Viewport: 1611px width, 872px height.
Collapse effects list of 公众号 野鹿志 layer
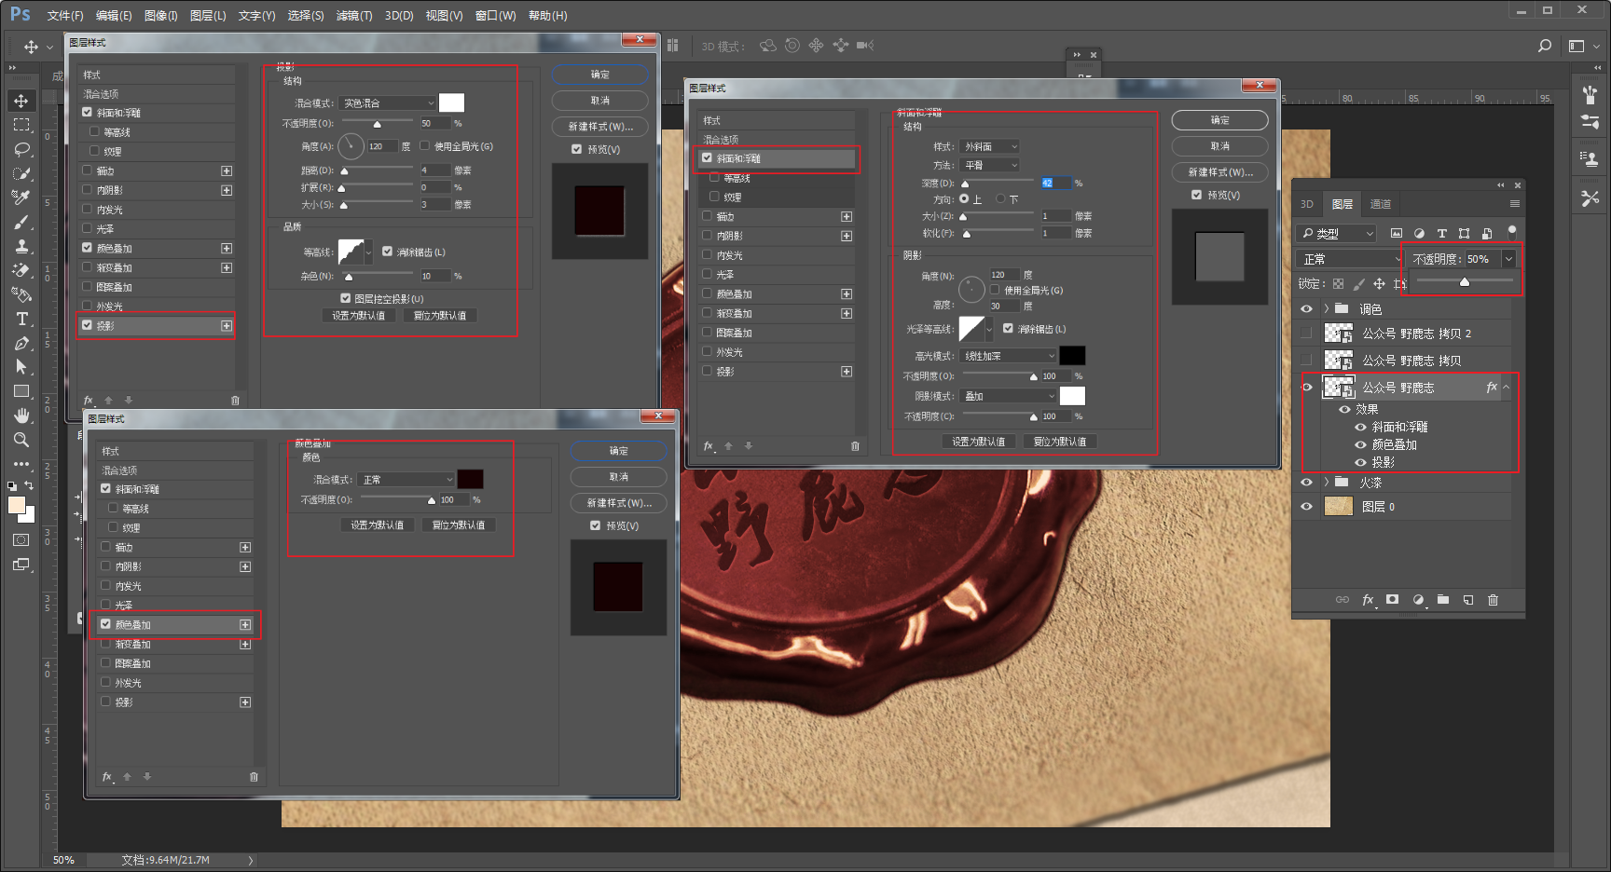[x=1507, y=388]
